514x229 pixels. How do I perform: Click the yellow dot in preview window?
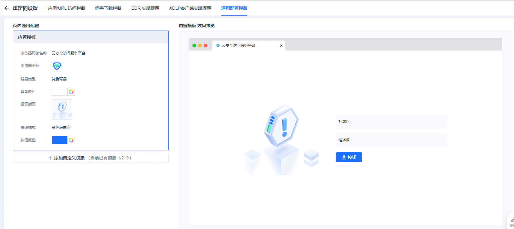pos(200,46)
